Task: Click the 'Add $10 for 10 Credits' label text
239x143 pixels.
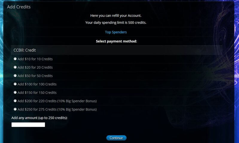Action: pyautogui.click(x=35, y=59)
